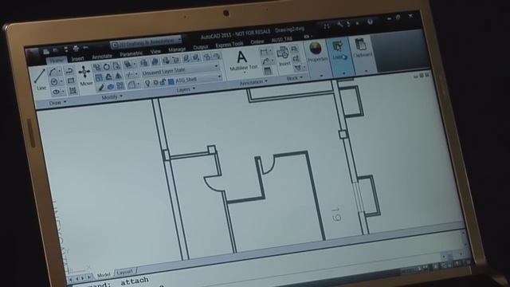Switch to the View ribbon tab

tap(155, 51)
